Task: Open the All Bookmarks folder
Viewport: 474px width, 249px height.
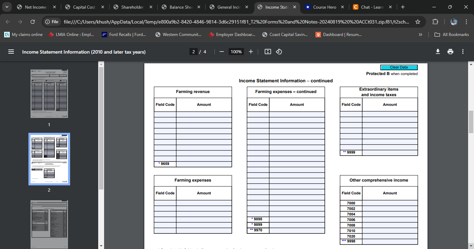Action: pos(452,35)
